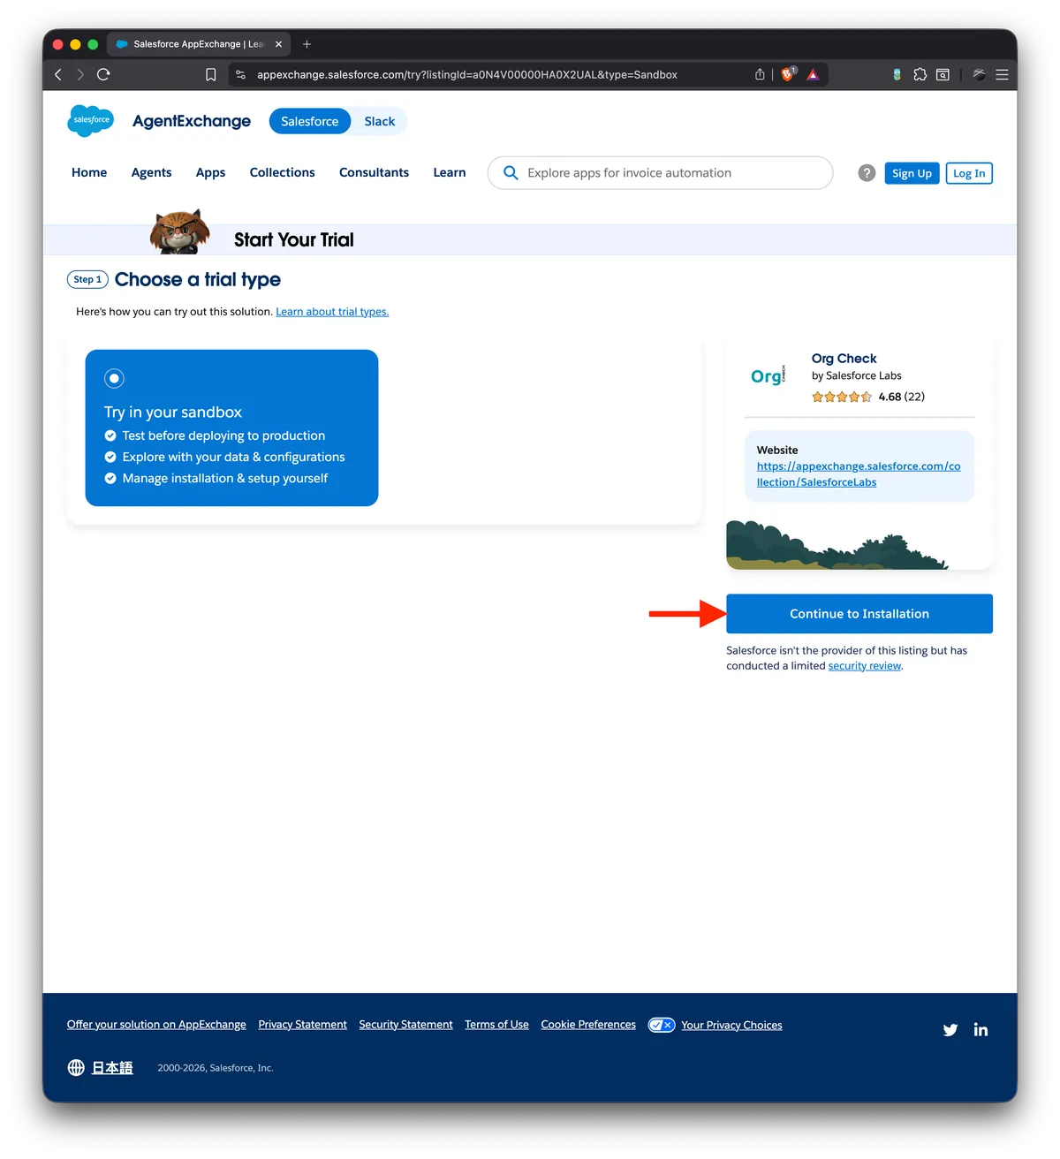Click the browser forward arrow
The height and width of the screenshot is (1159, 1060).
point(80,75)
